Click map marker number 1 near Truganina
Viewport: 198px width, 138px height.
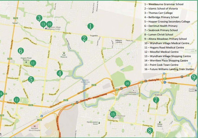tap(90, 26)
